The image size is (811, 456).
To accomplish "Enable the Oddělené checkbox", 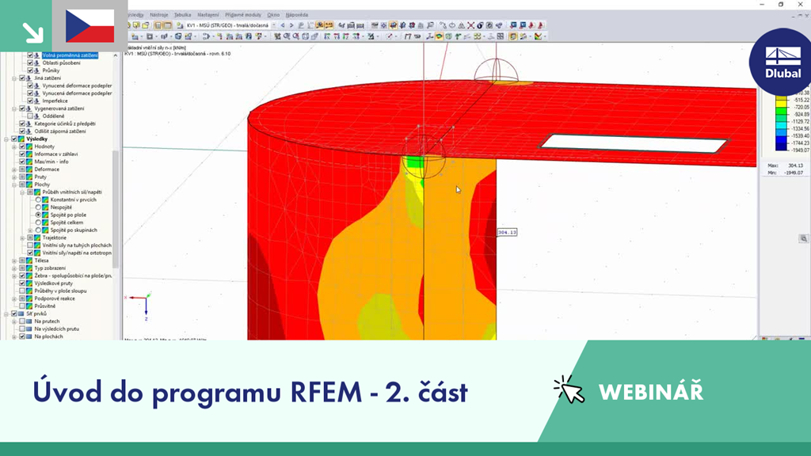I will (30, 116).
